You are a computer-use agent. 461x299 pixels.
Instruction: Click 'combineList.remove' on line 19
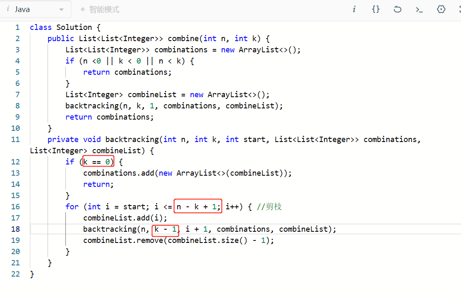pyautogui.click(x=123, y=240)
